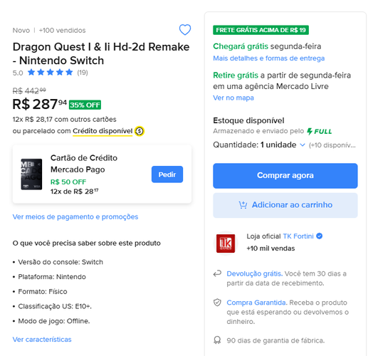Expand Ver características link
Viewport: 373px width, 356px height.
pos(42,340)
